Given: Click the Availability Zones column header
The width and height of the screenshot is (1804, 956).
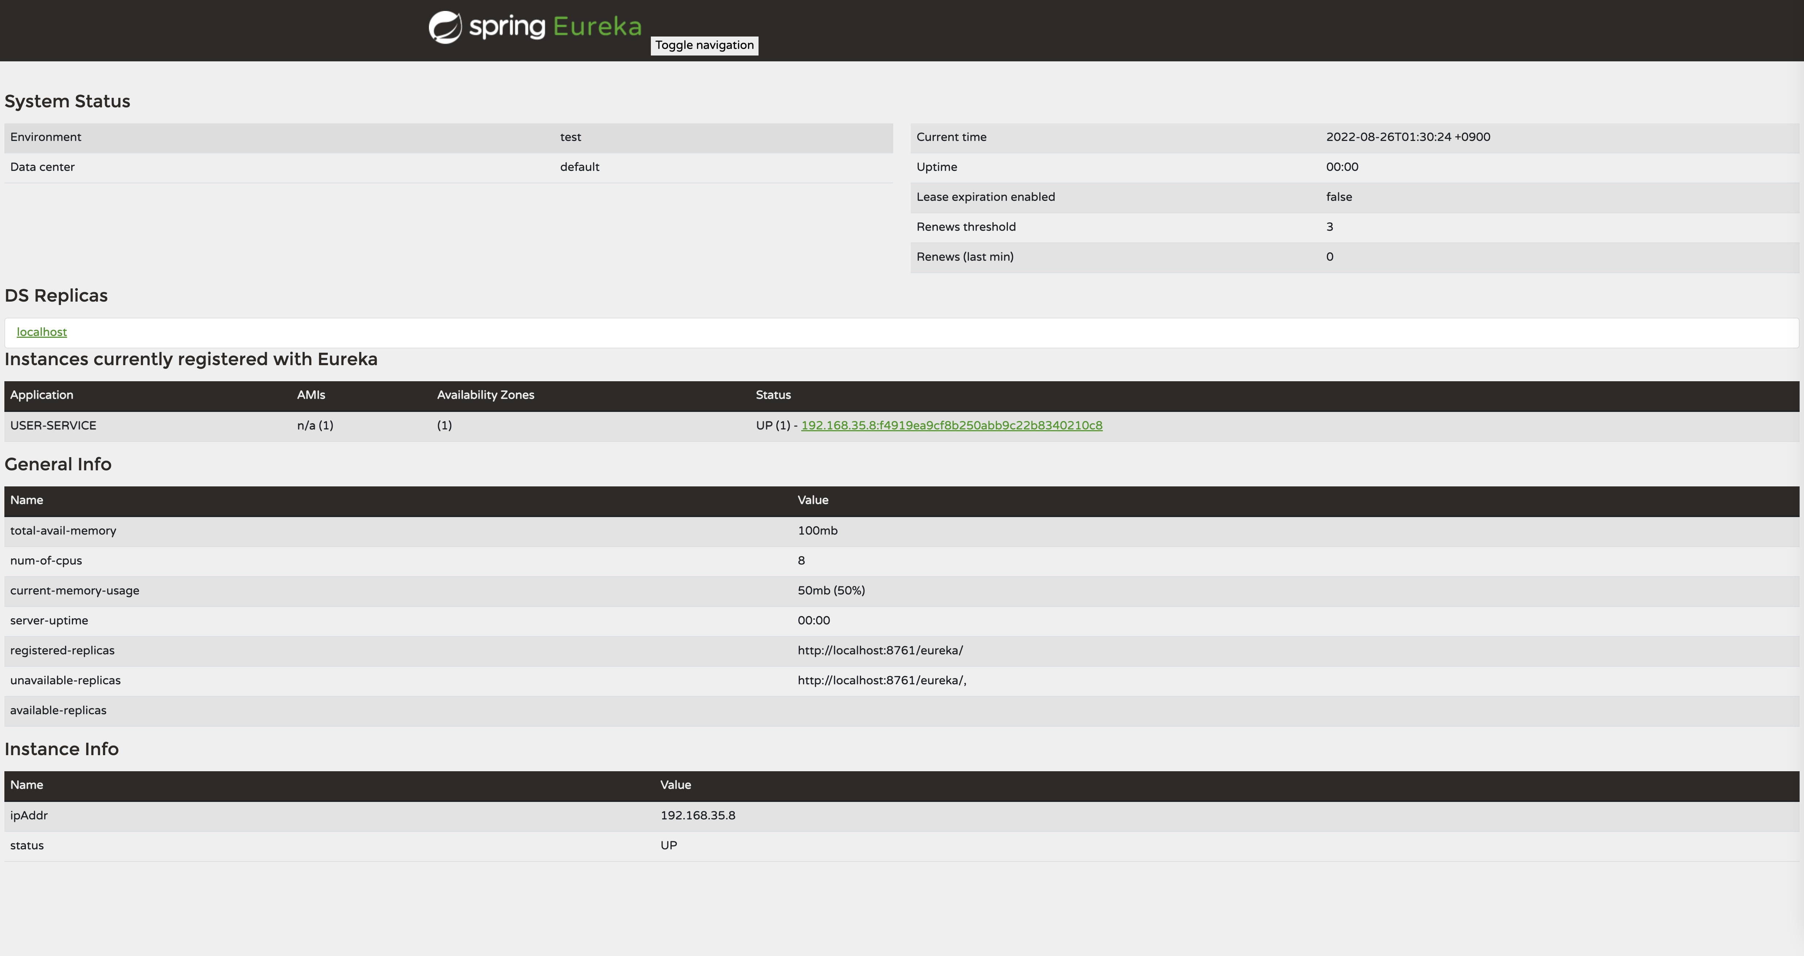Looking at the screenshot, I should pos(485,395).
